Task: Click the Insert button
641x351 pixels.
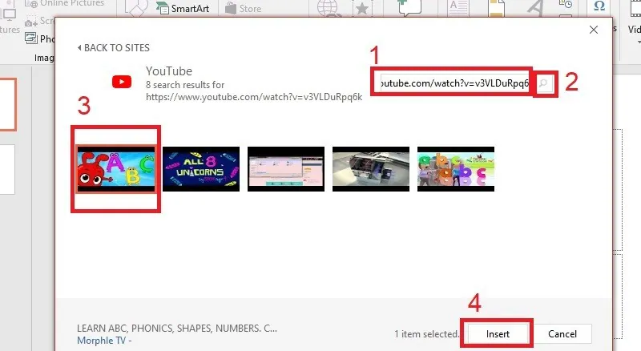Action: [x=498, y=334]
